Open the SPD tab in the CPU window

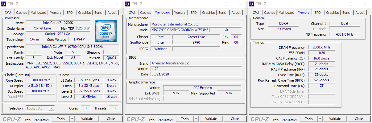(x=70, y=13)
